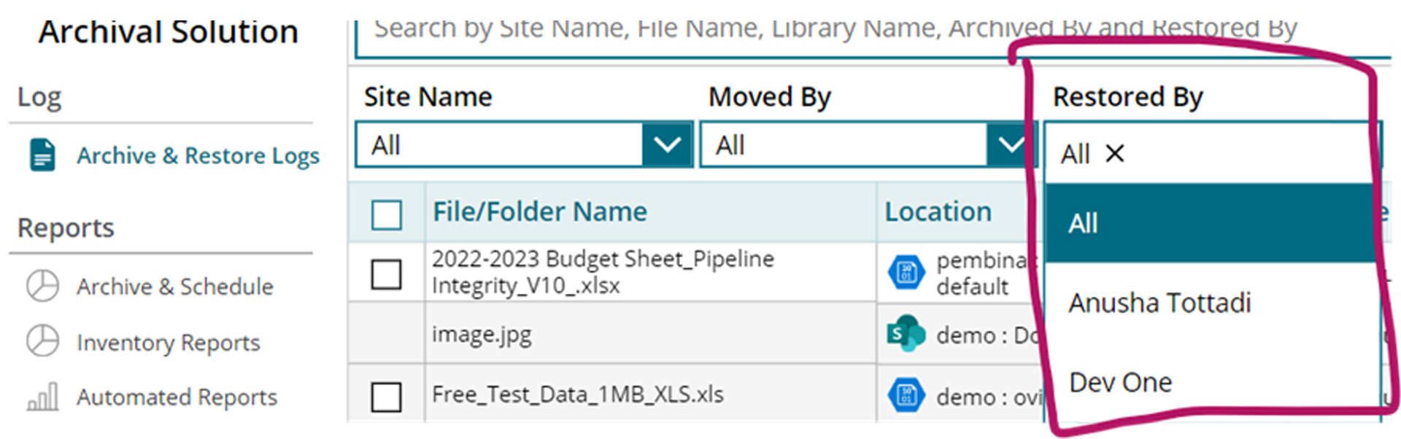Go to Inventory Reports
This screenshot has height=439, width=1401.
tap(168, 342)
